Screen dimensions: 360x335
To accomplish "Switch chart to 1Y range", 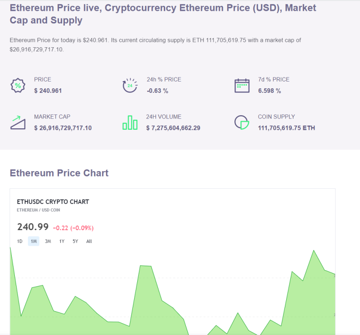I will (x=62, y=241).
